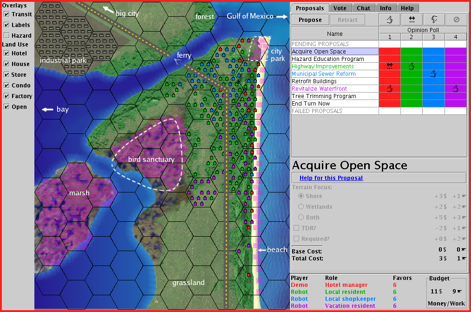Open the Chat tab
This screenshot has height=312, width=471.
[363, 8]
